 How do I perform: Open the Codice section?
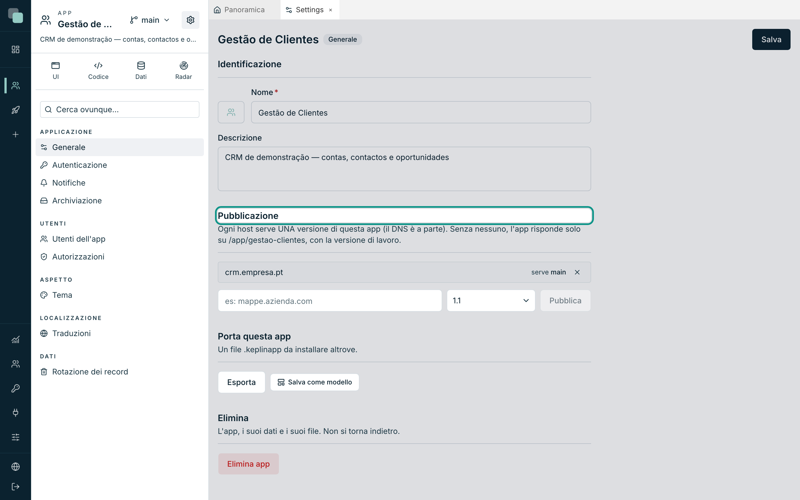tap(98, 71)
